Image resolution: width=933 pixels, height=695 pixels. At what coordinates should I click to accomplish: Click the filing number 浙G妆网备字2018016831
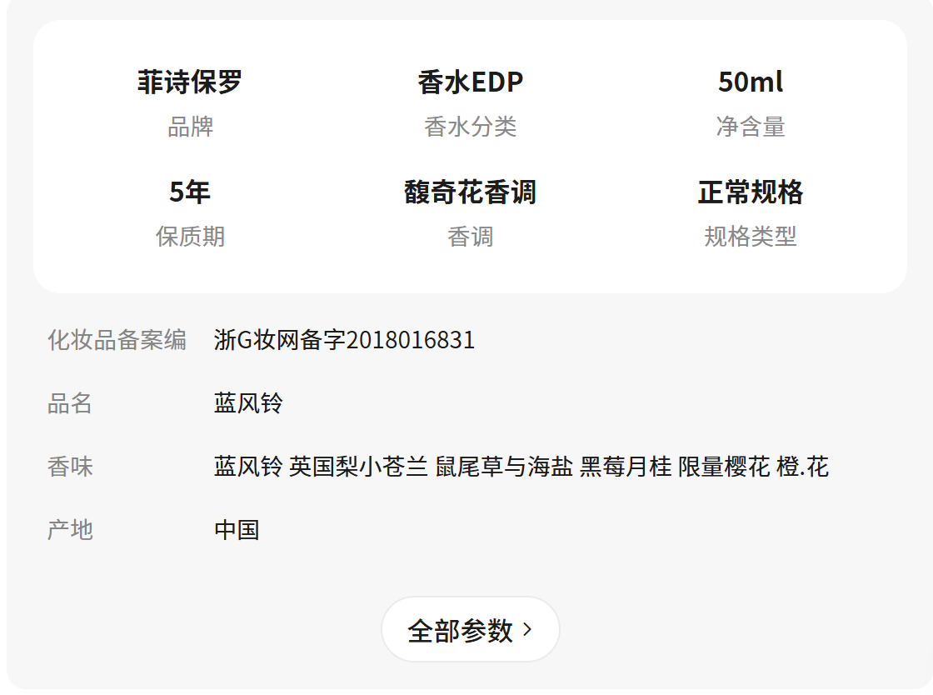(x=345, y=340)
